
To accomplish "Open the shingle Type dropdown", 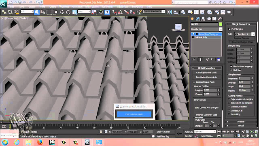I will 244,34.
